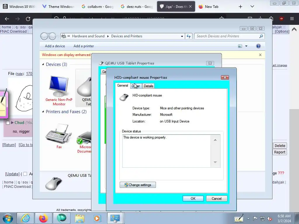The image size is (299, 224).
Task: Reload the Firefox page
Action: [28, 19]
